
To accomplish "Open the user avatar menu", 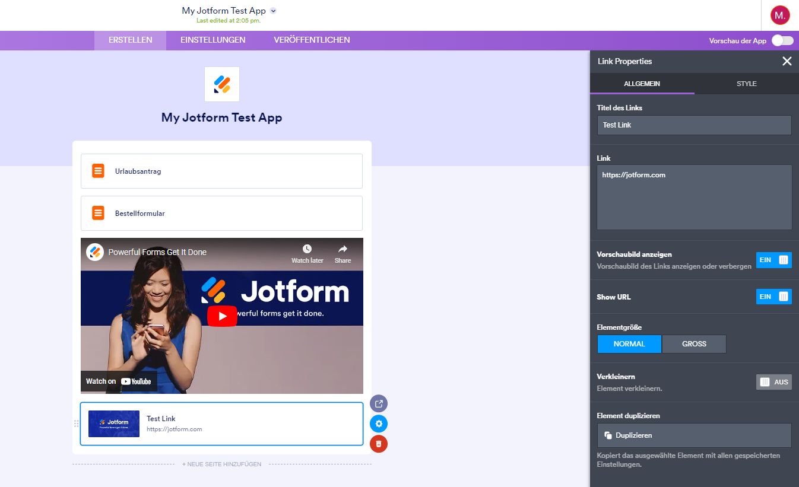I will pyautogui.click(x=780, y=15).
